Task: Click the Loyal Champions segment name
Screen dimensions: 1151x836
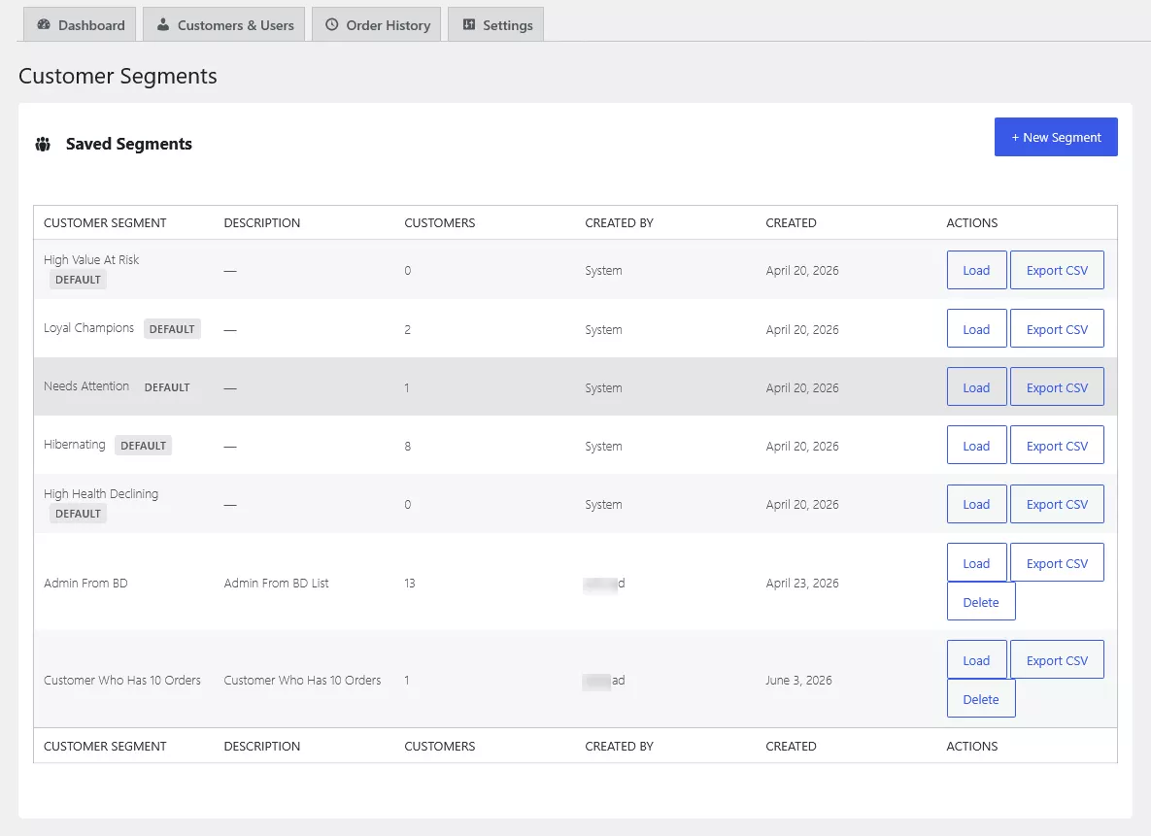Action: click(x=88, y=328)
